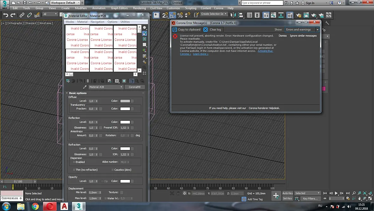Open Material Editor Navigation menu
The image size is (374, 211).
tap(97, 22)
